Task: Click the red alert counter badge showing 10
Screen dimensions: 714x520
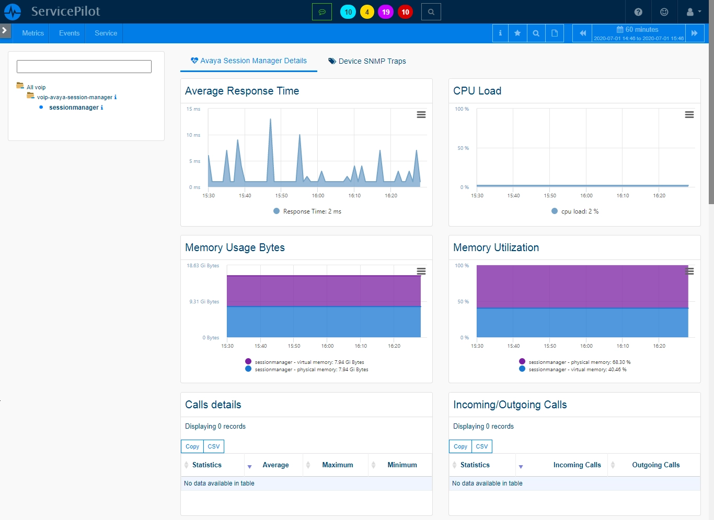Action: pyautogui.click(x=405, y=12)
